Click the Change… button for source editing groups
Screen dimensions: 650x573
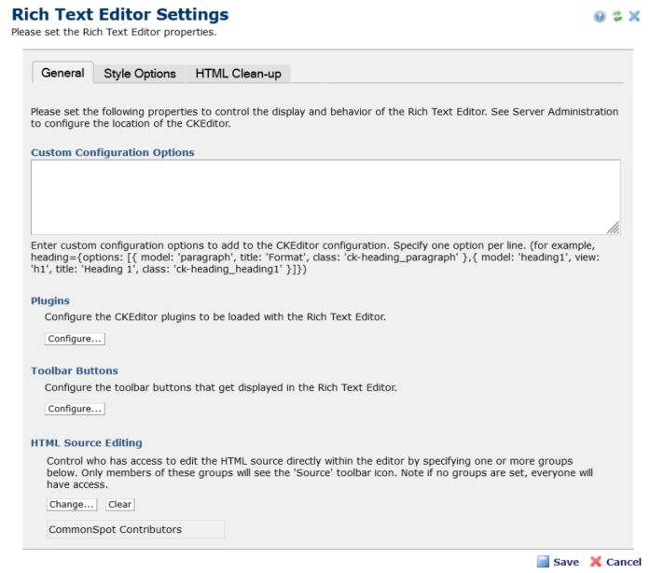point(72,505)
